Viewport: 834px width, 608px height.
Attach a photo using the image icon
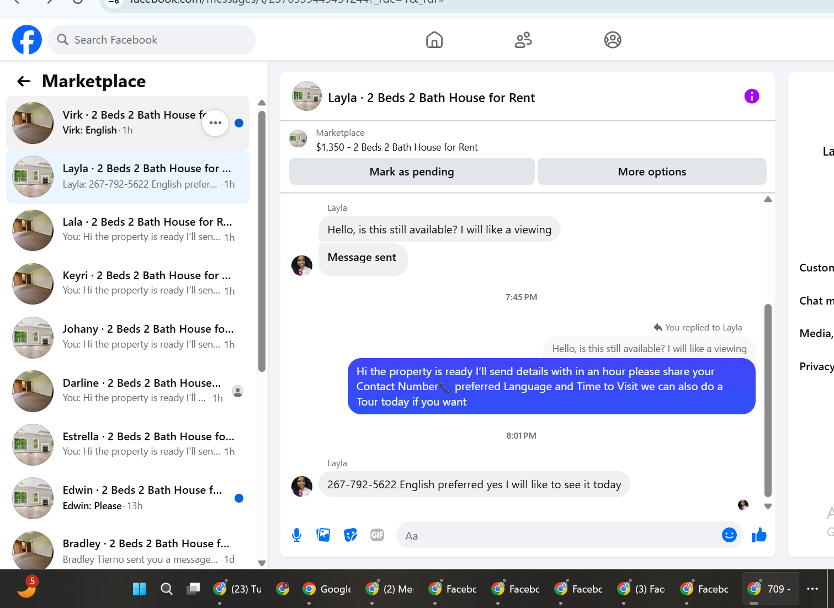[323, 535]
